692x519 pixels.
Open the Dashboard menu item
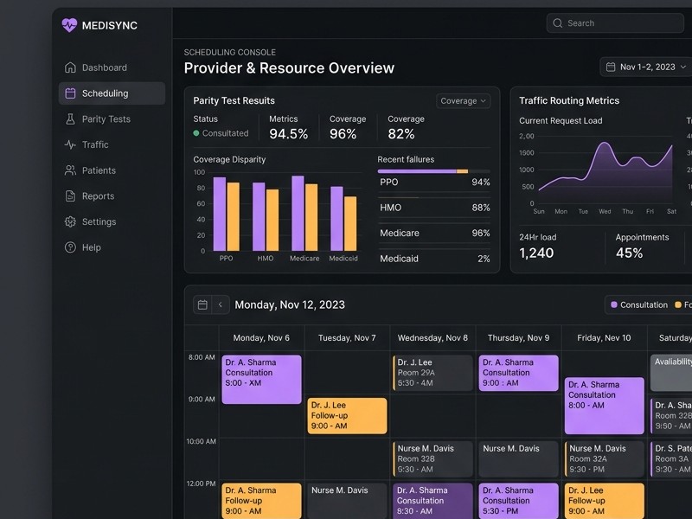pyautogui.click(x=112, y=67)
